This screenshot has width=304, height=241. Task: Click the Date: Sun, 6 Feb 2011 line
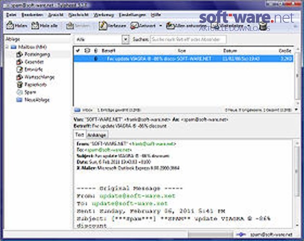pyautogui.click(x=114, y=162)
